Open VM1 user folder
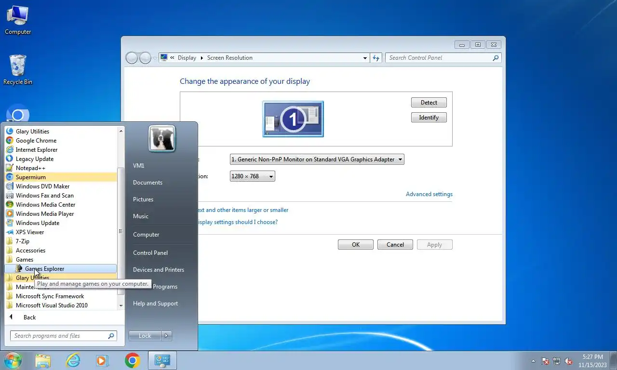 pos(139,166)
